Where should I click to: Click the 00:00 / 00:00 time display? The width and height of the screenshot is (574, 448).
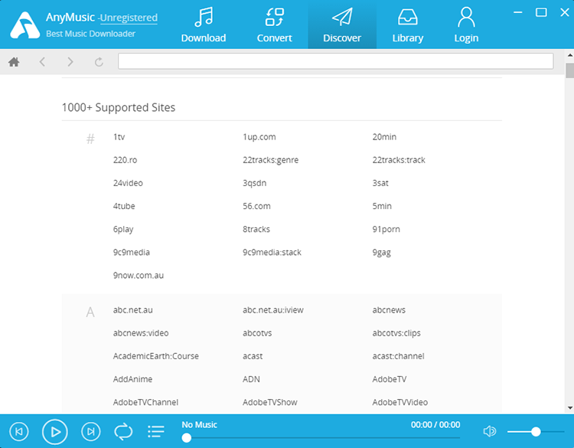[435, 425]
